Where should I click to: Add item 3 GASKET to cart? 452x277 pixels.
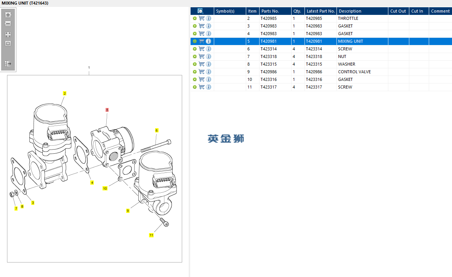pos(202,26)
